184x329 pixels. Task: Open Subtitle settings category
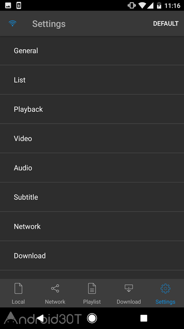tap(92, 197)
